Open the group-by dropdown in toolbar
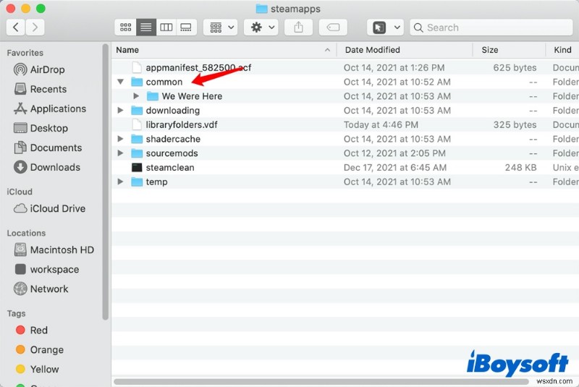Image resolution: width=579 pixels, height=387 pixels. point(221,27)
